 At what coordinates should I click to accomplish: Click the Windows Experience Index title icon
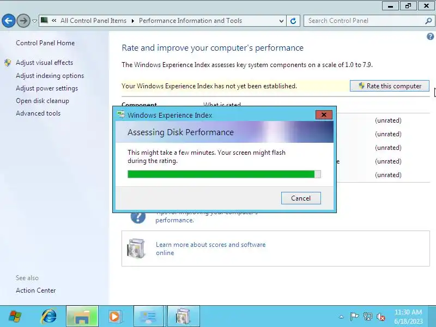(121, 114)
